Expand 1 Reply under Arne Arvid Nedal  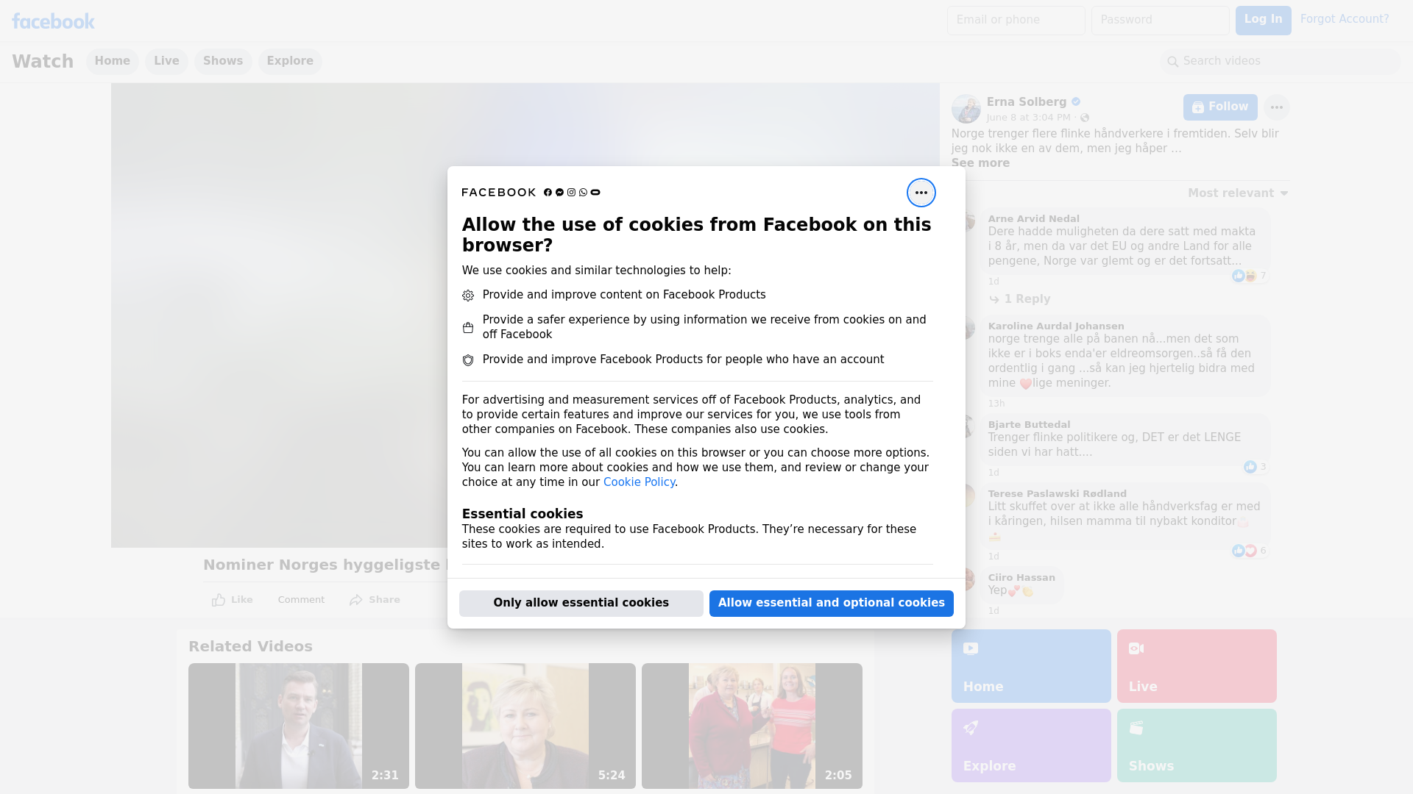point(1020,299)
